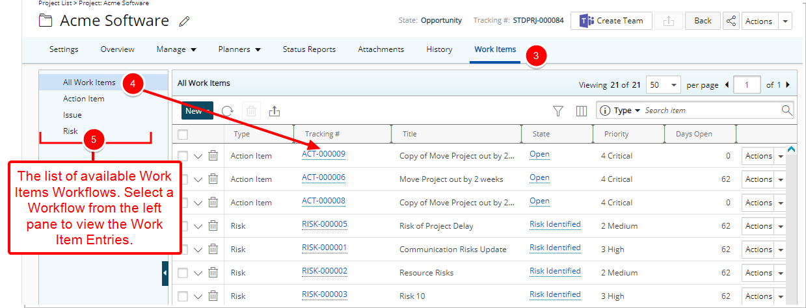This screenshot has height=308, width=806.
Task: Select the Work Items tab
Action: pyautogui.click(x=495, y=49)
